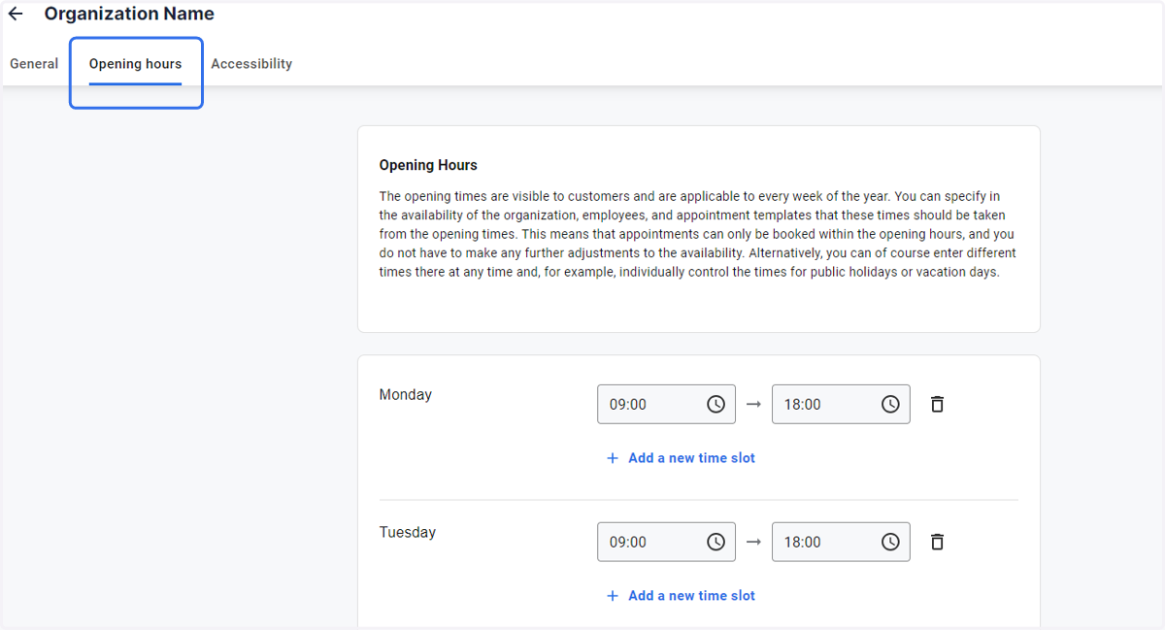Edit Tuesday closing time 18:00 field
Viewport: 1165px width, 630px height.
(841, 543)
